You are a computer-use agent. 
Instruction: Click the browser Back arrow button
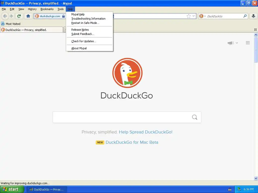point(5,16)
